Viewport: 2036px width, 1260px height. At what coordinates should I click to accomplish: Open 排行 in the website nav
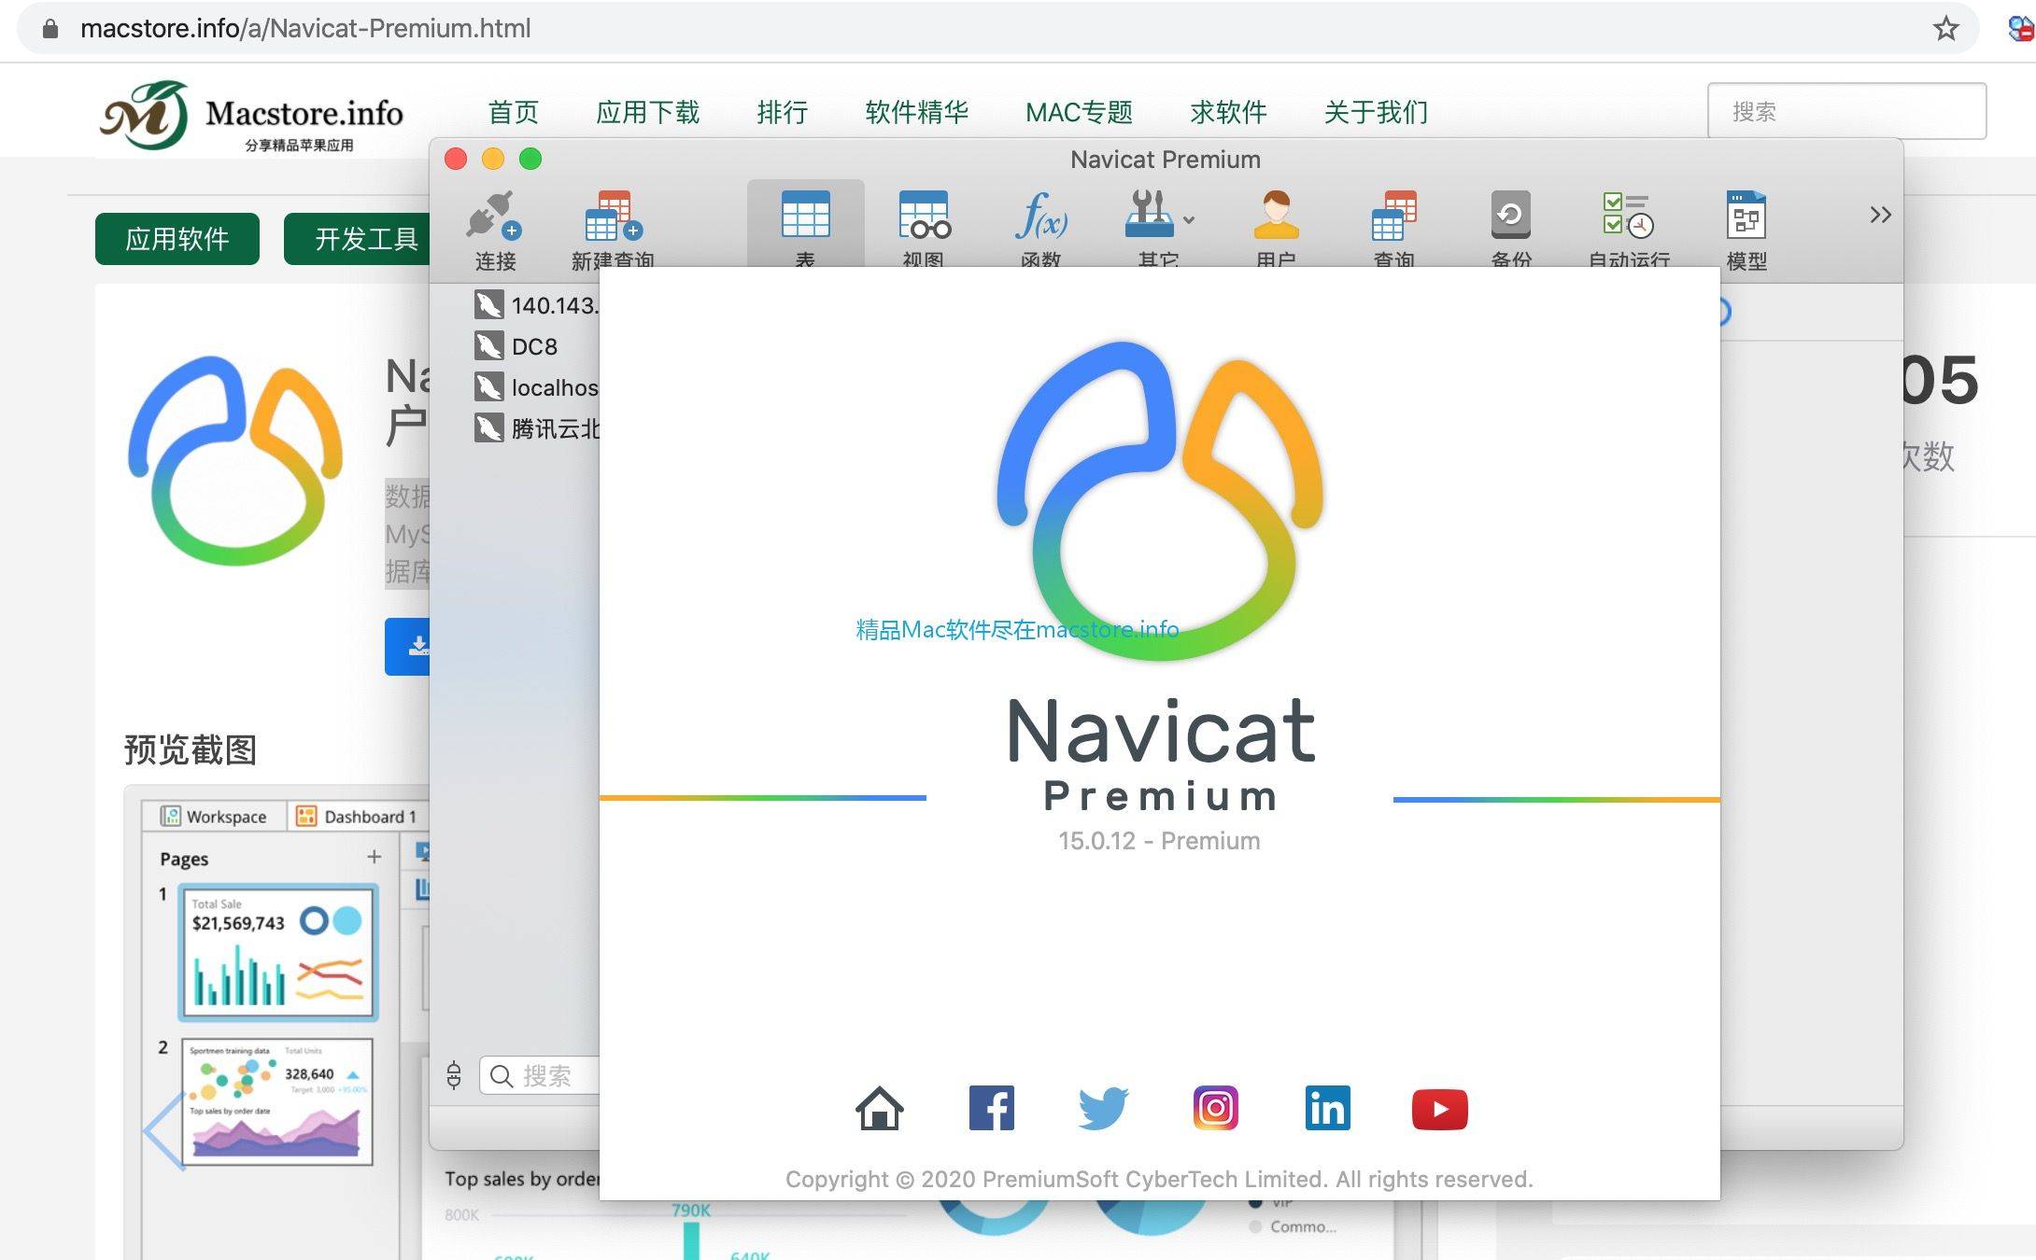coord(783,112)
